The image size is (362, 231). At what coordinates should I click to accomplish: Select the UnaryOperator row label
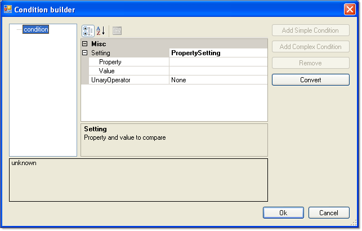[x=111, y=80]
